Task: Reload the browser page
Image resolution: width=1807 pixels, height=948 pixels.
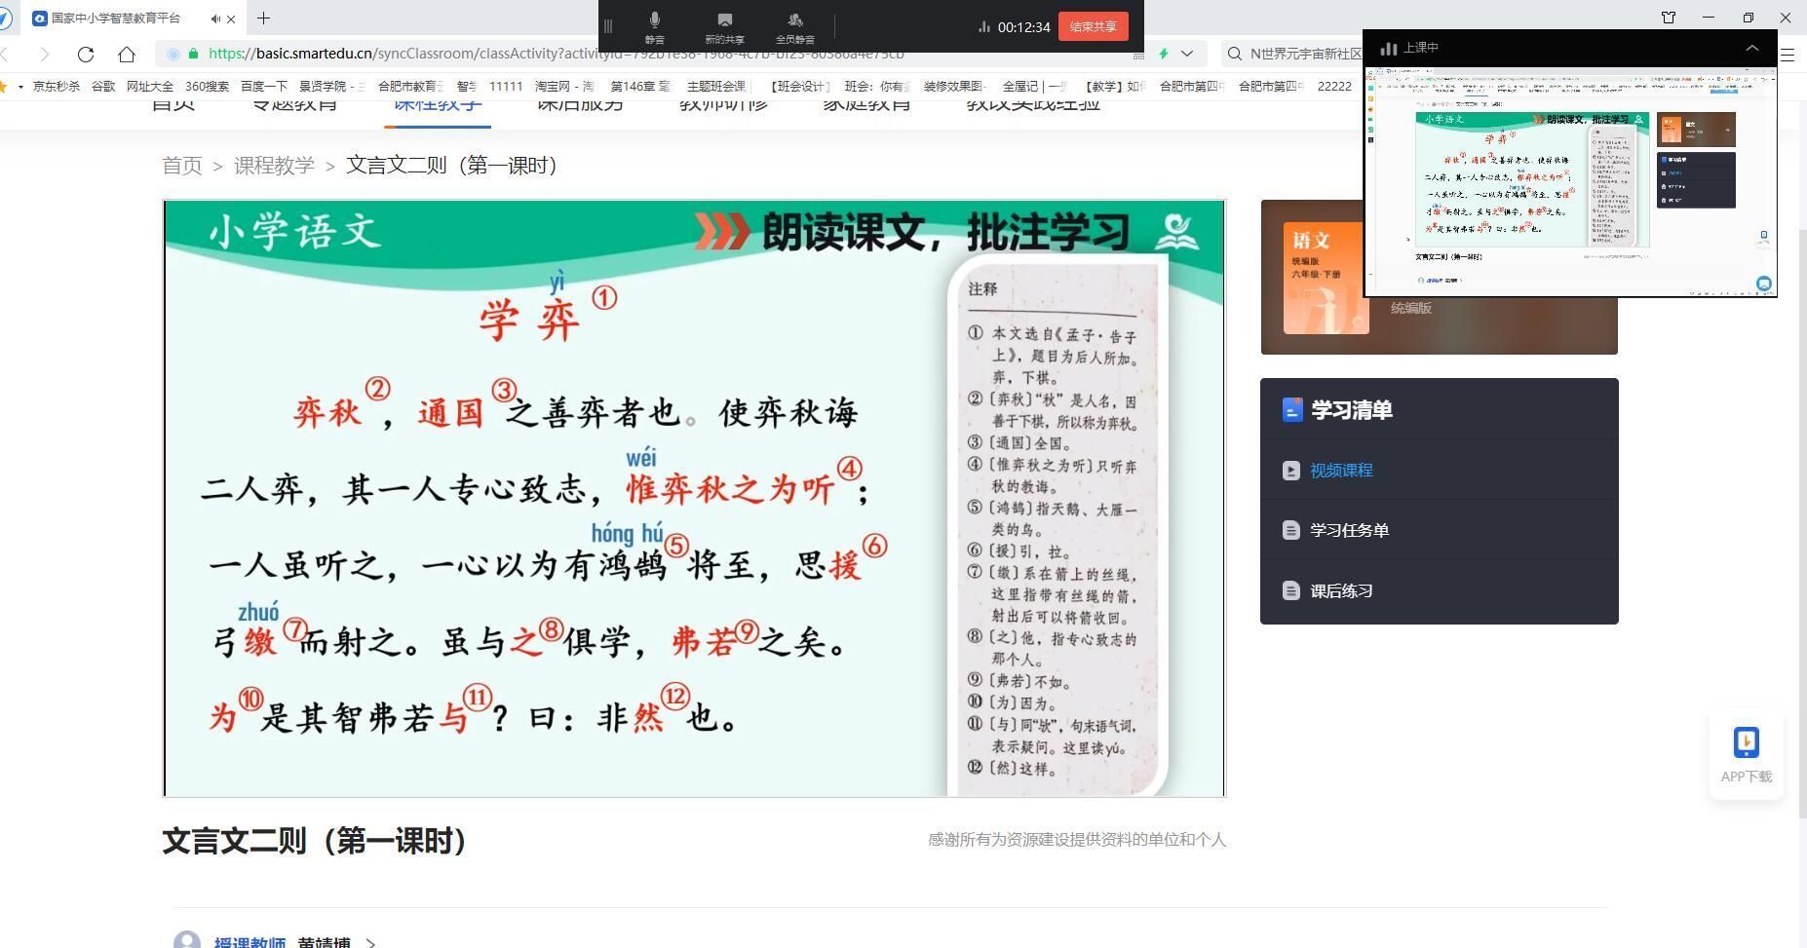Action: coord(86,54)
